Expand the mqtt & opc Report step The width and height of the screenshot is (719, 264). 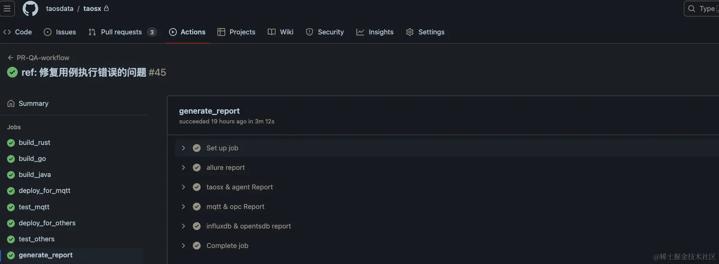tap(183, 207)
